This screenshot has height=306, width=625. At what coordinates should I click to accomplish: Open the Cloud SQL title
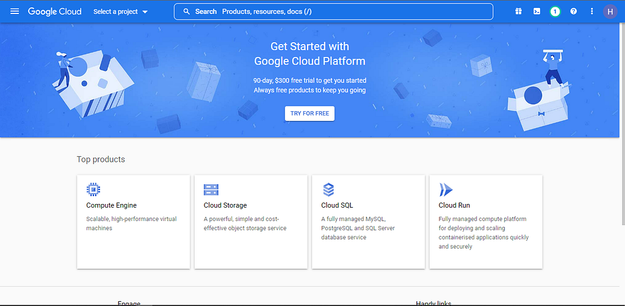tap(337, 205)
